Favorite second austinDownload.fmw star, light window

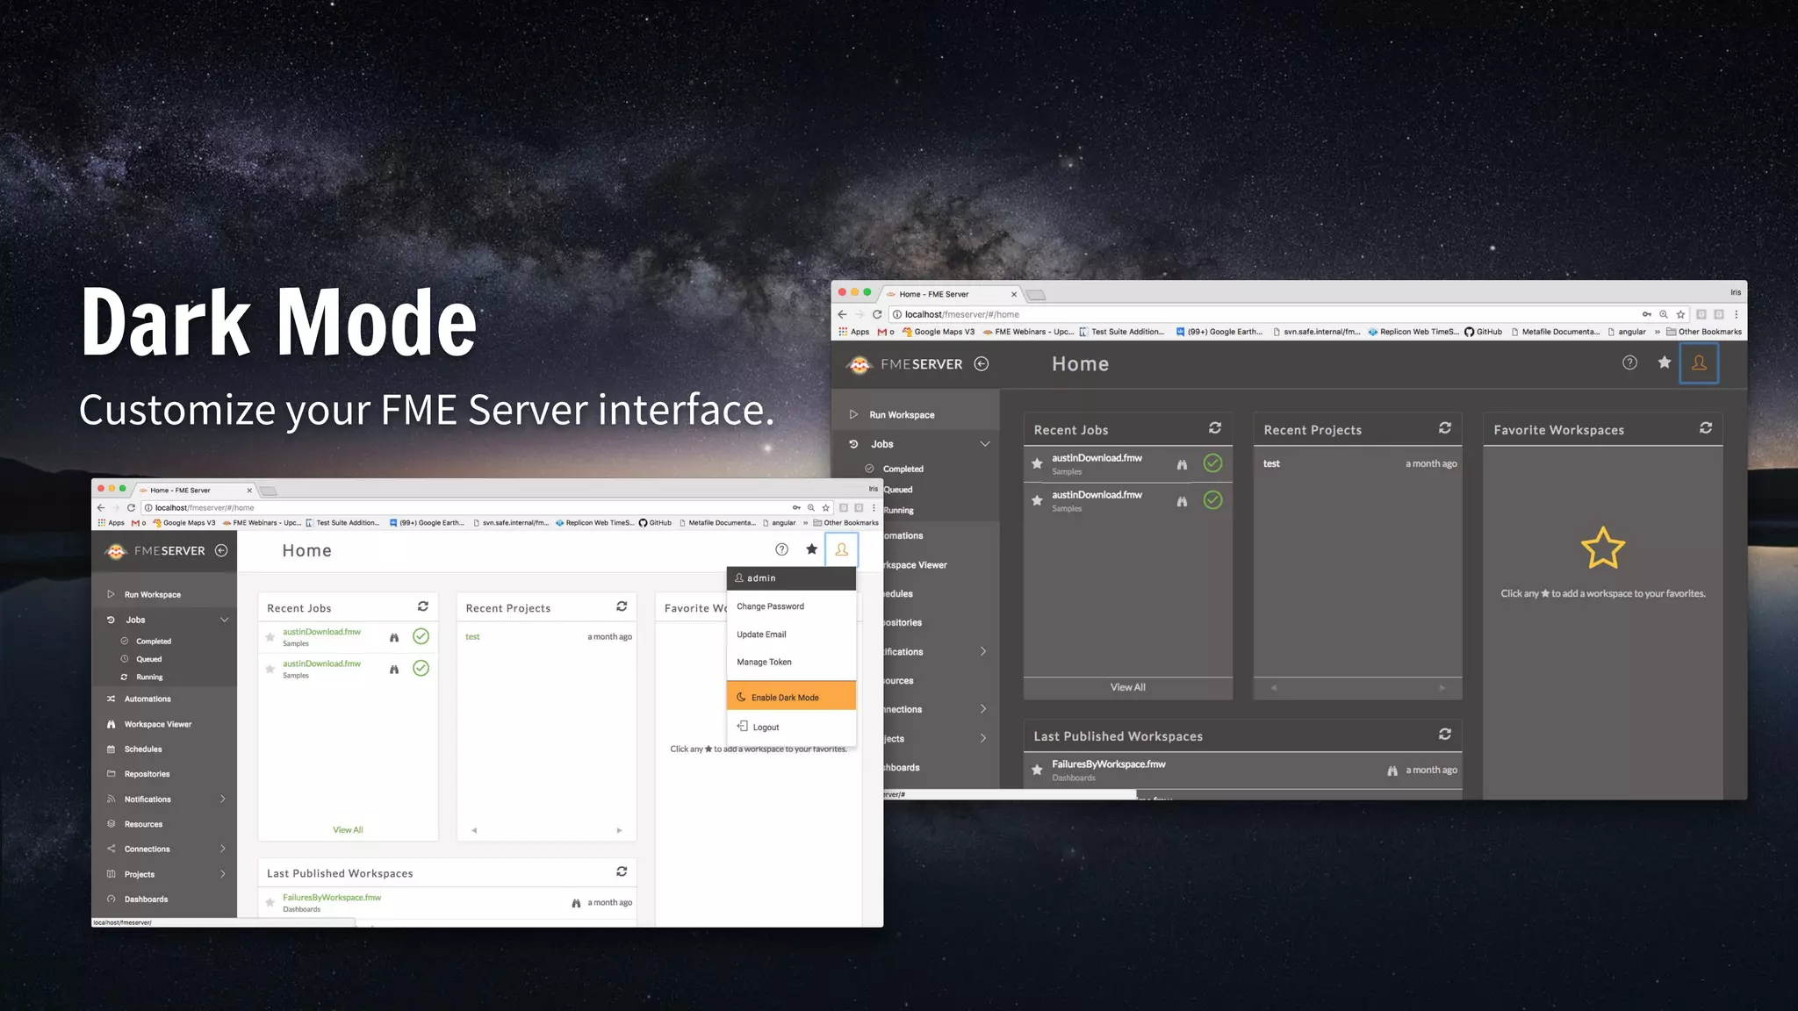tap(270, 669)
